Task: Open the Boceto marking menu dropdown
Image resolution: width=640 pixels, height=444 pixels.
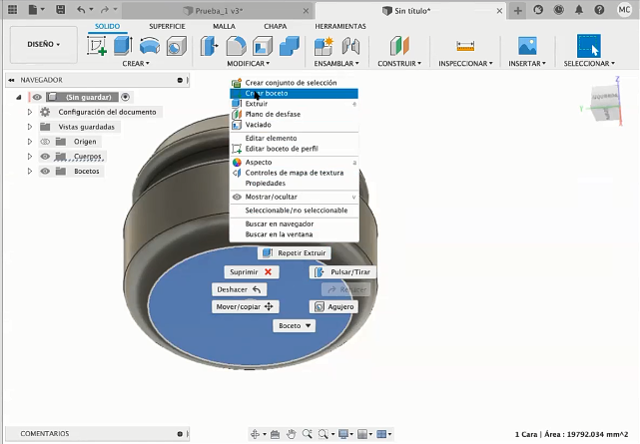Action: (x=294, y=325)
